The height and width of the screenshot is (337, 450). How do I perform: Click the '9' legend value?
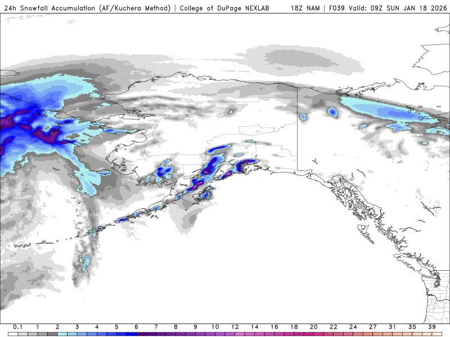pyautogui.click(x=195, y=327)
